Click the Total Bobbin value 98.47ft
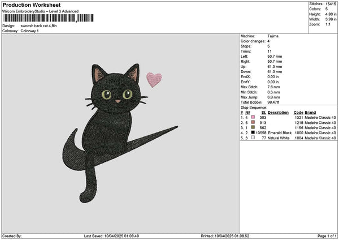Image resolution: width=339 pixels, height=240 pixels. [x=273, y=102]
